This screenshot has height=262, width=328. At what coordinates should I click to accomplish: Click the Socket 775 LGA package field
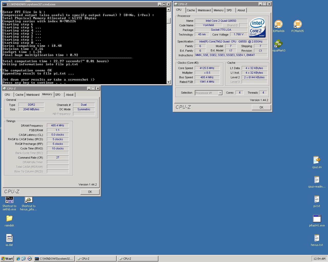(221, 30)
